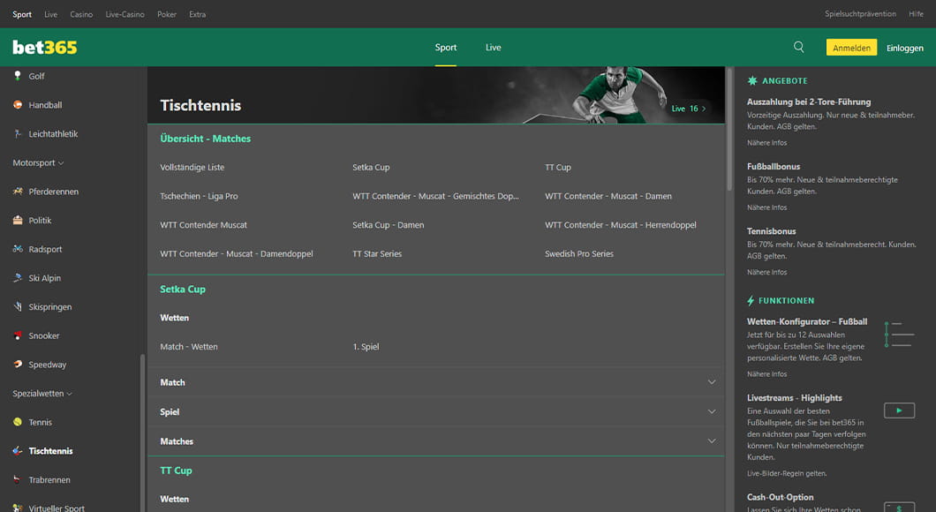The image size is (936, 512).
Task: Open Setka Cup - Damen link
Action: (x=388, y=225)
